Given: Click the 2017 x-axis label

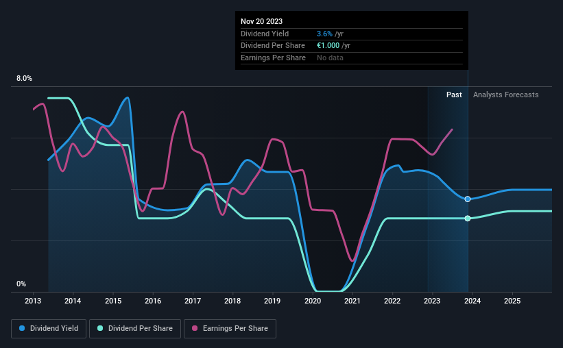Looking at the screenshot, I should pyautogui.click(x=193, y=301).
